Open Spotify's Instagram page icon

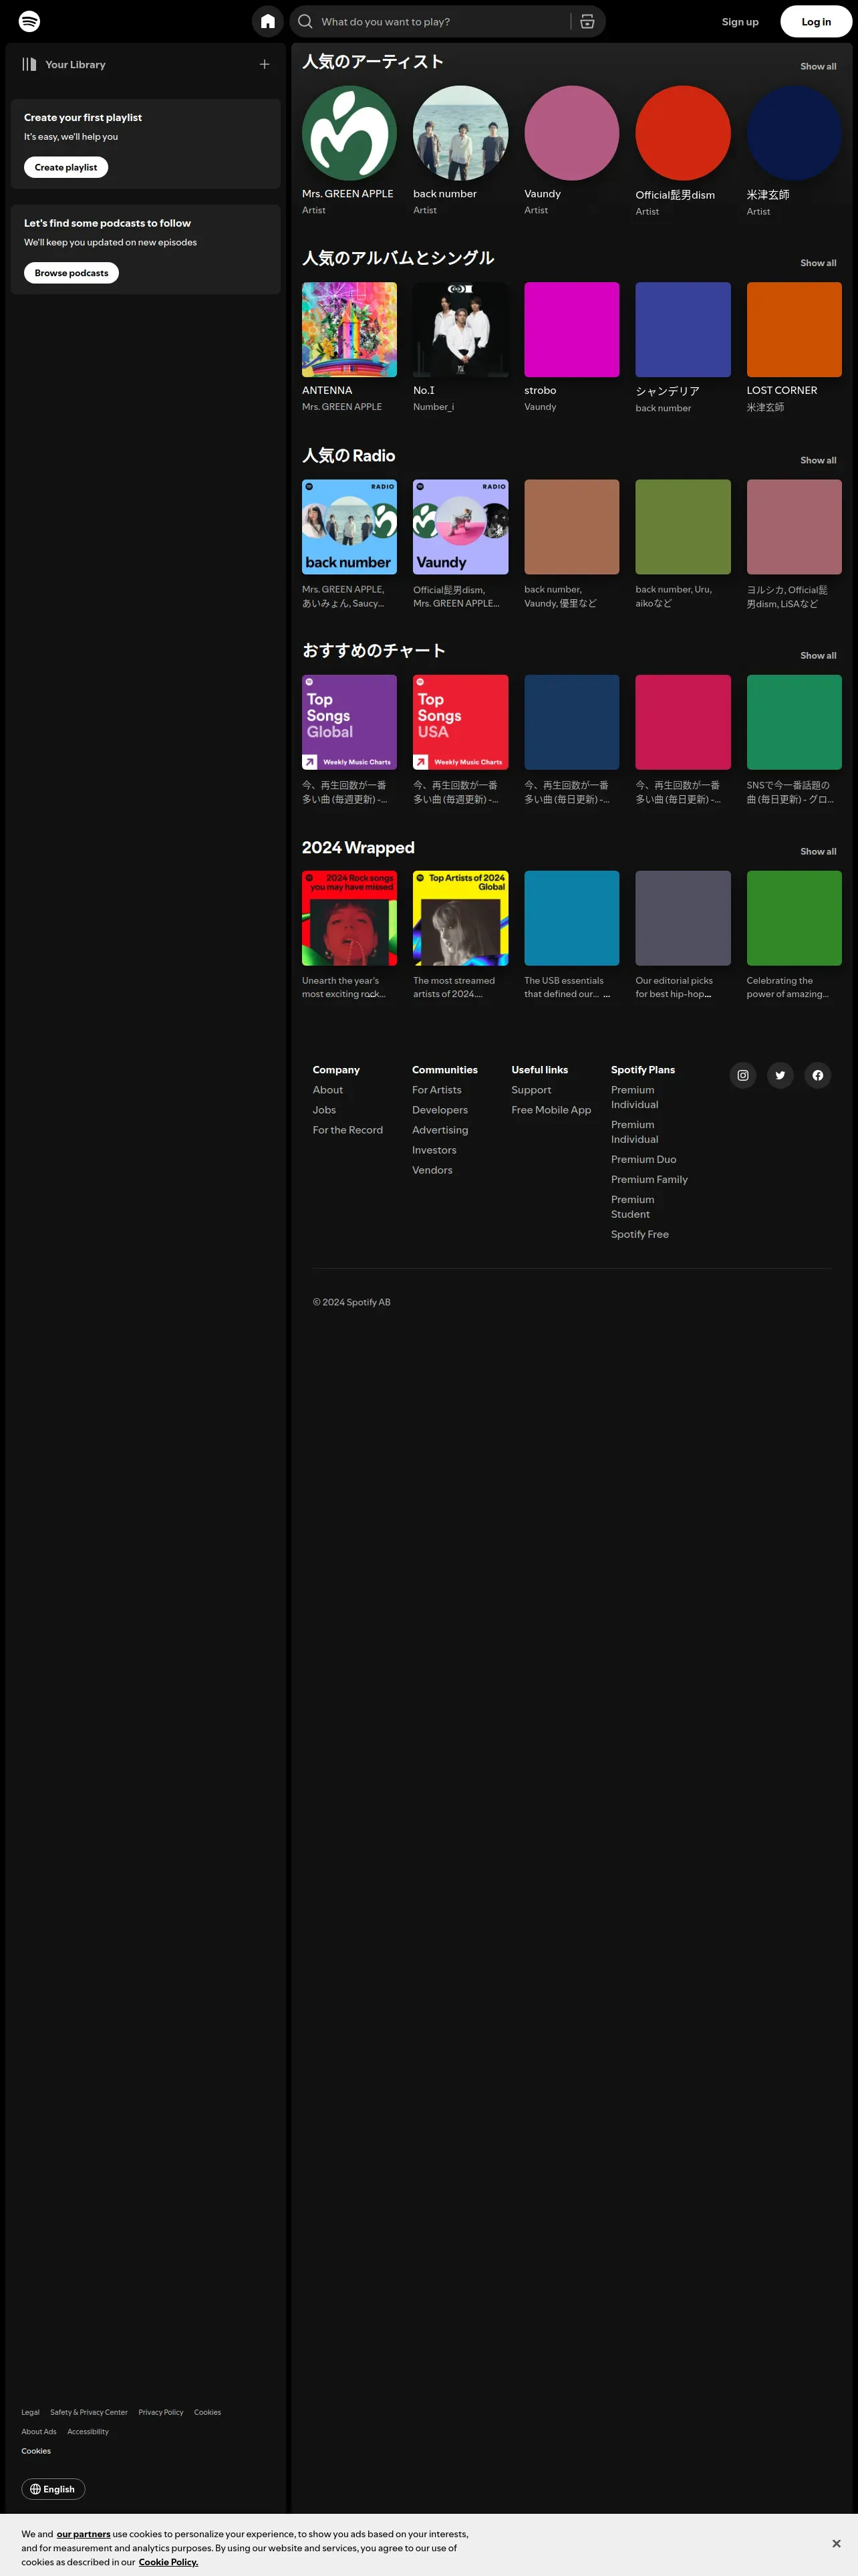[x=743, y=1075]
